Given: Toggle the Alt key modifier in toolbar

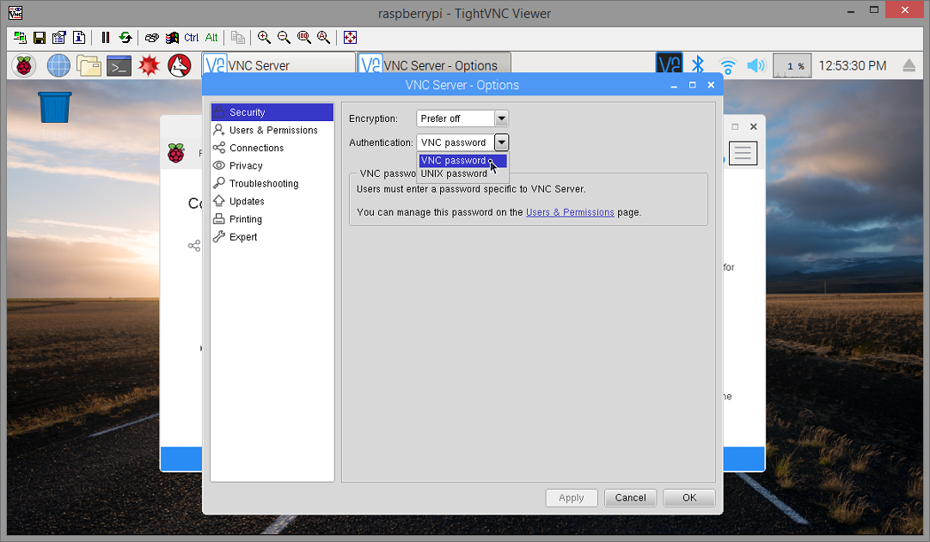Looking at the screenshot, I should pyautogui.click(x=211, y=37).
